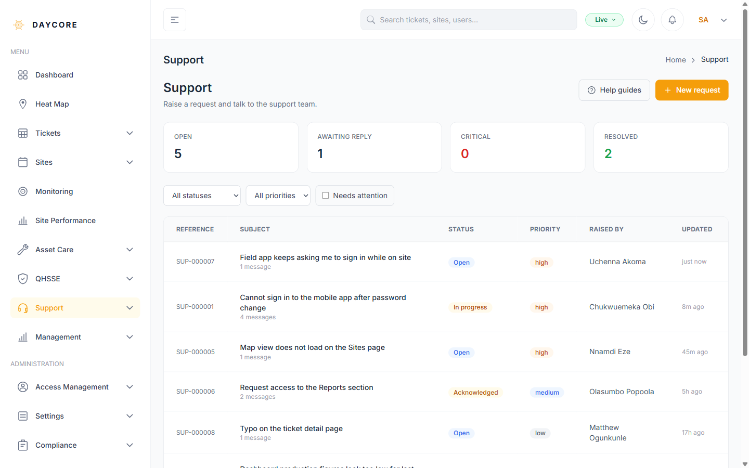Click the Sites calendar icon
Image resolution: width=749 pixels, height=468 pixels.
[x=23, y=162]
